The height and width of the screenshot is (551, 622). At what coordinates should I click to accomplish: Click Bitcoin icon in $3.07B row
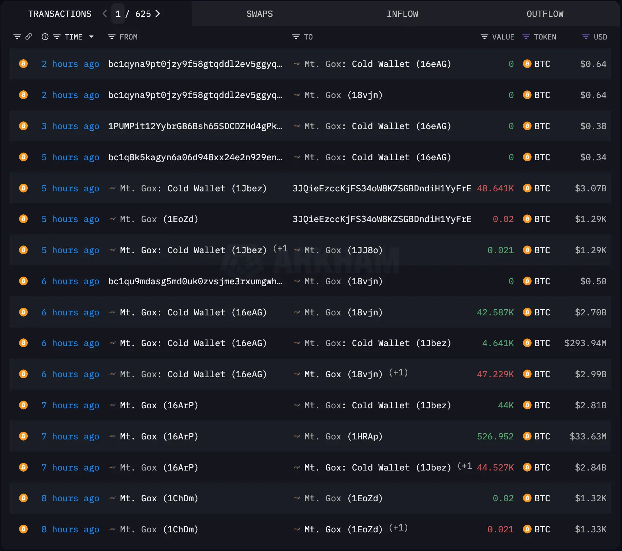pyautogui.click(x=23, y=188)
